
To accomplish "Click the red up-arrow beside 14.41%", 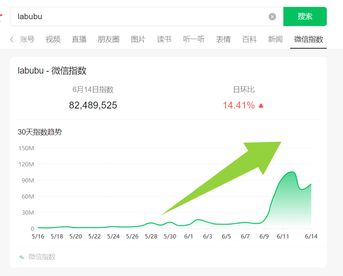I will 261,105.
